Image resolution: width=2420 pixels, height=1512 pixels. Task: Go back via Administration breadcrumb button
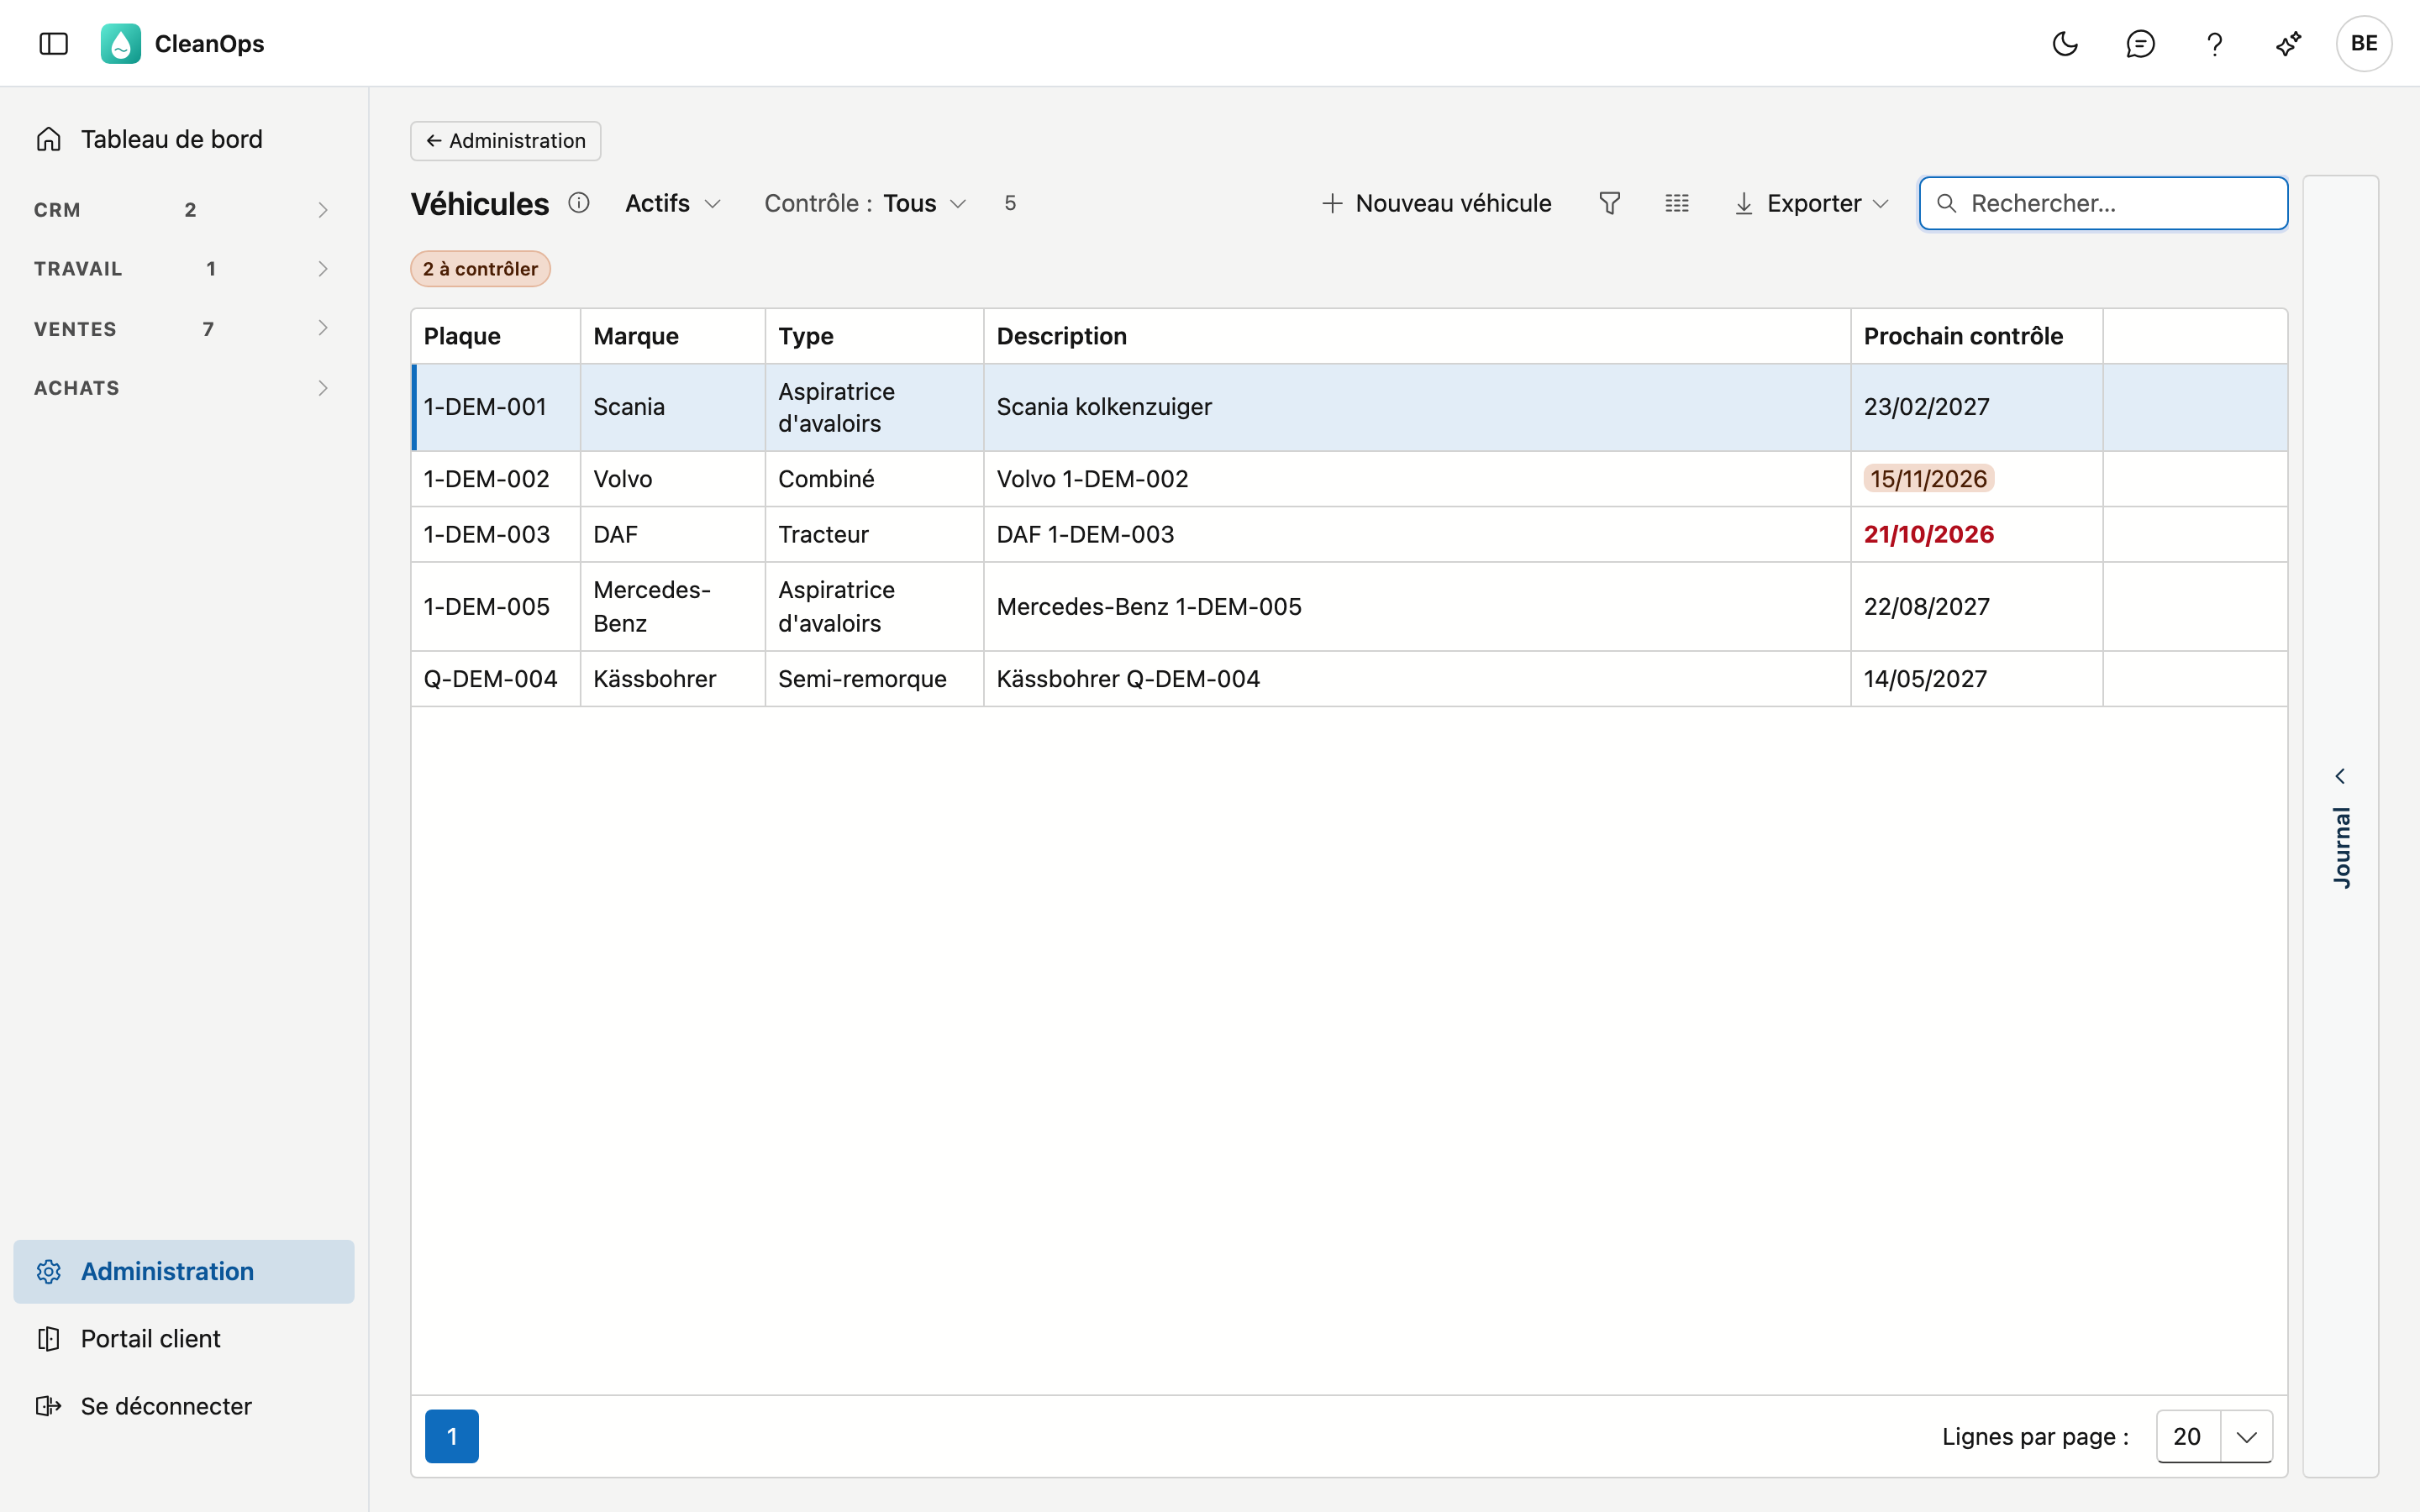(x=505, y=141)
